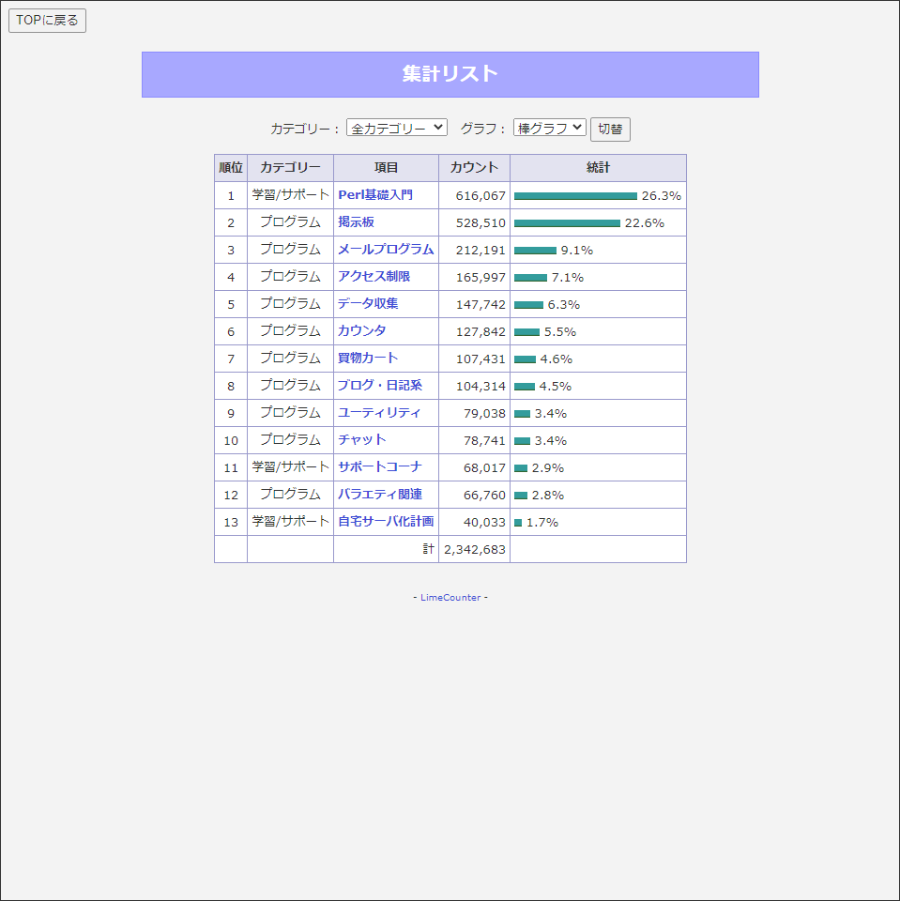Viewport: 900px width, 901px height.
Task: Open the バラエティ関連 link
Action: (x=379, y=495)
